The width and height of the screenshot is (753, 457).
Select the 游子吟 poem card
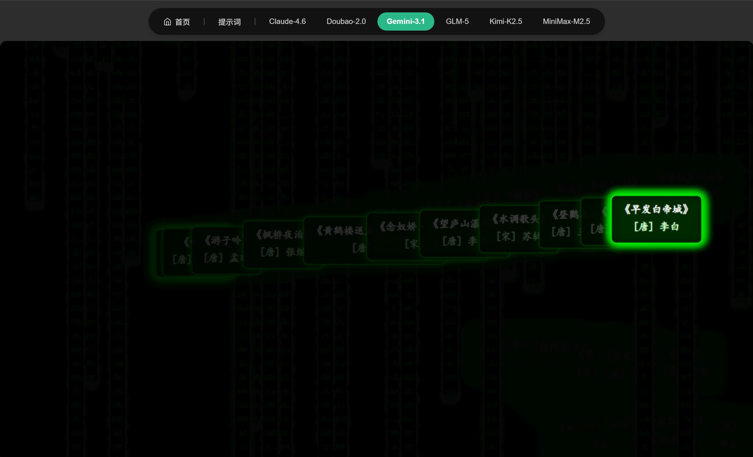(x=218, y=249)
